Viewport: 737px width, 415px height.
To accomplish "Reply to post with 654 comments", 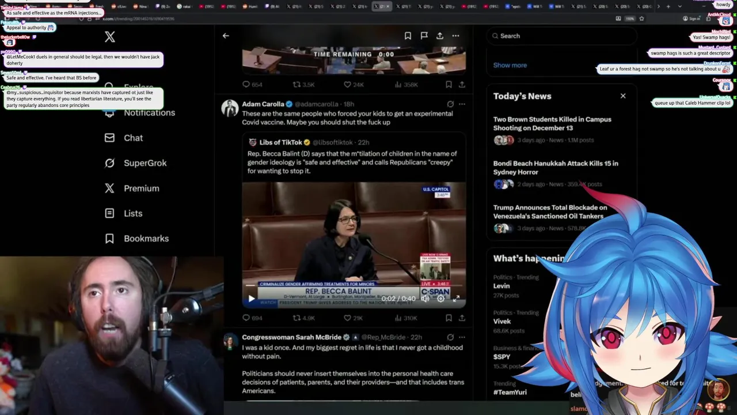I will pos(252,84).
